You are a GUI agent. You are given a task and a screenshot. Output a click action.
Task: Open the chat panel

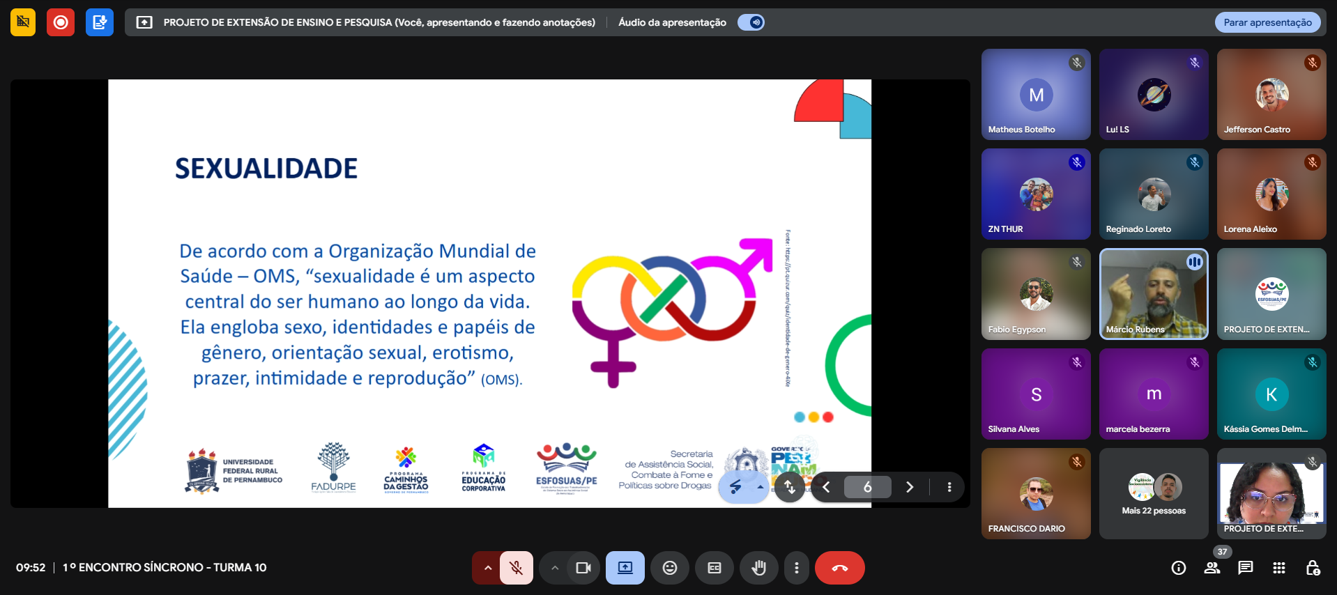(x=1245, y=568)
